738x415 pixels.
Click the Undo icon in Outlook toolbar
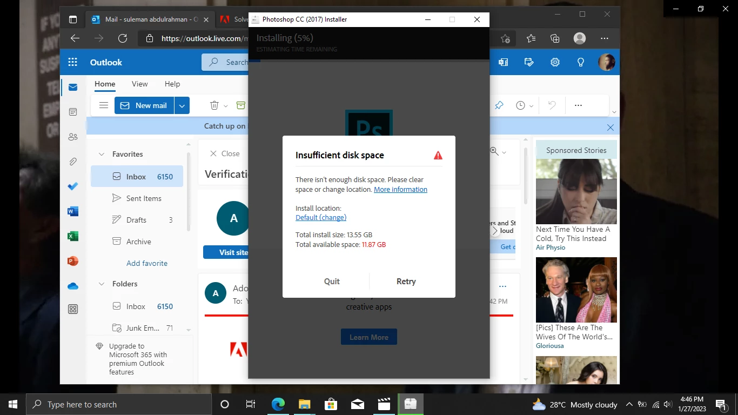click(552, 105)
